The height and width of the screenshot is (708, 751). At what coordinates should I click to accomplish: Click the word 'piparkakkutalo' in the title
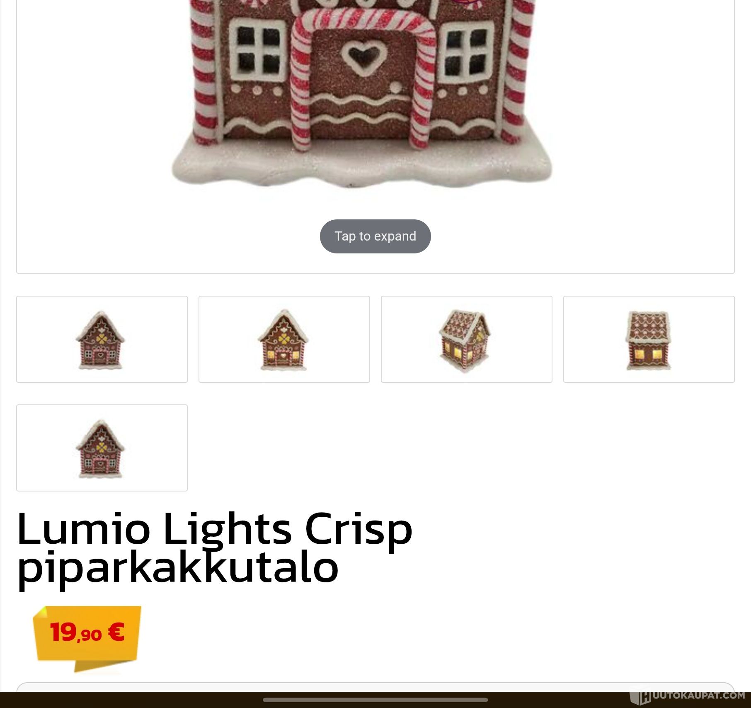(178, 567)
